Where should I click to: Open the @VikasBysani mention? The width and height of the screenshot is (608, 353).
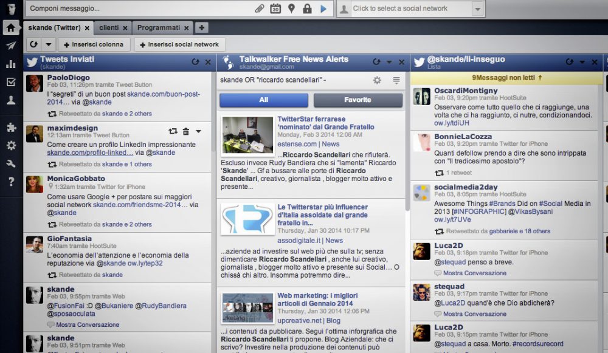[530, 211]
